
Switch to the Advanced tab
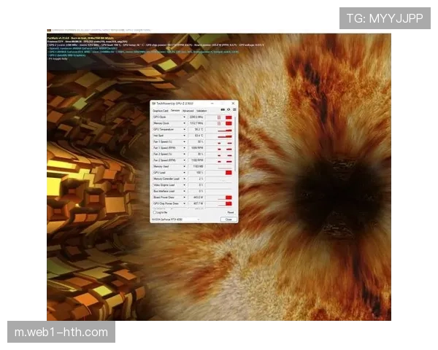(x=188, y=111)
